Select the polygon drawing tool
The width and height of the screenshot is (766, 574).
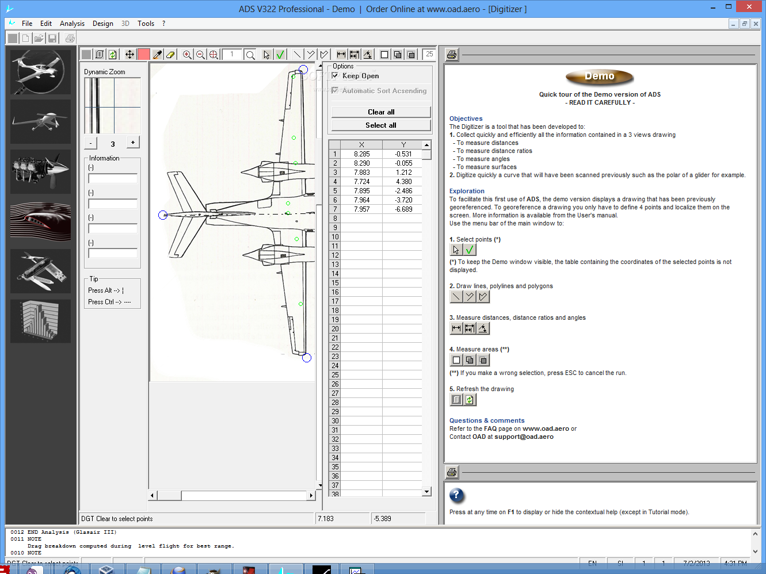[x=324, y=55]
